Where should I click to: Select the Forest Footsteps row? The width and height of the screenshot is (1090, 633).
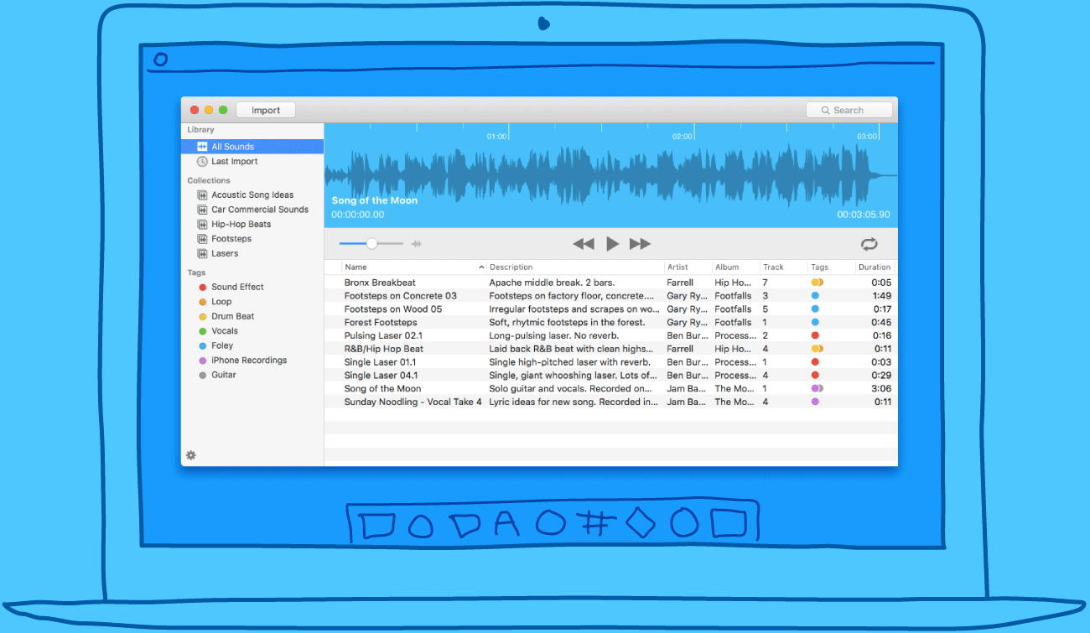point(610,323)
